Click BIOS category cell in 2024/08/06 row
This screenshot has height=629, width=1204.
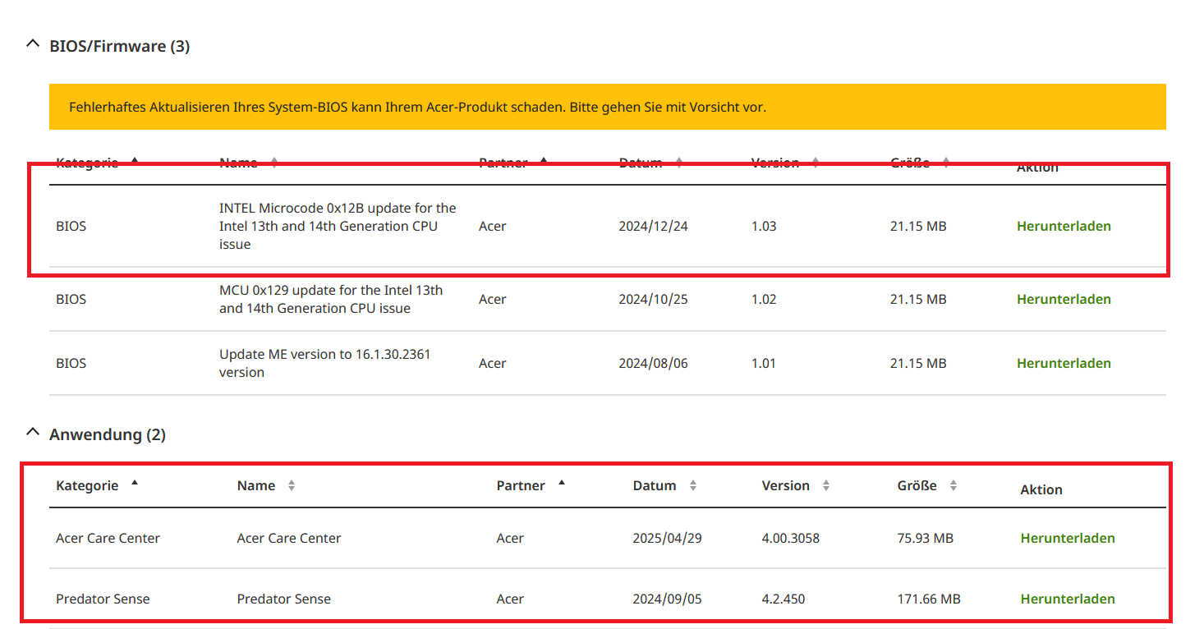pyautogui.click(x=71, y=363)
